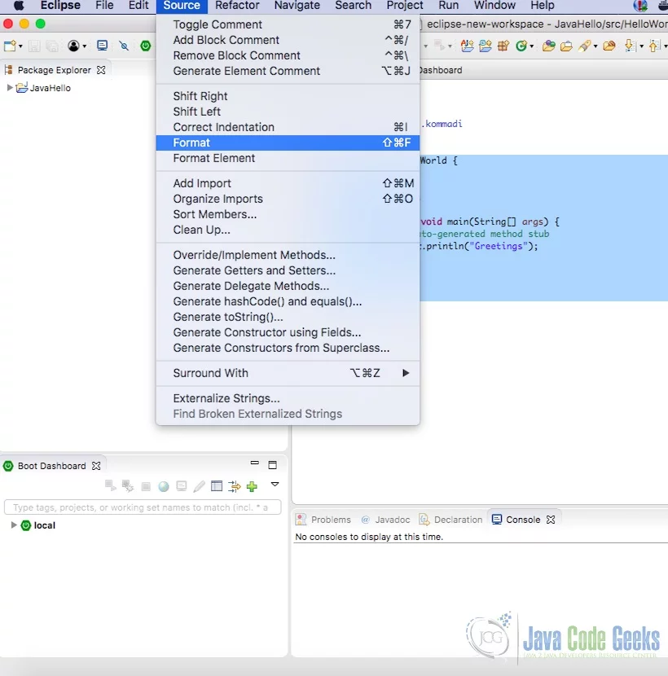This screenshot has width=668, height=676.
Task: Choose Shift Left menu item
Action: coord(288,112)
